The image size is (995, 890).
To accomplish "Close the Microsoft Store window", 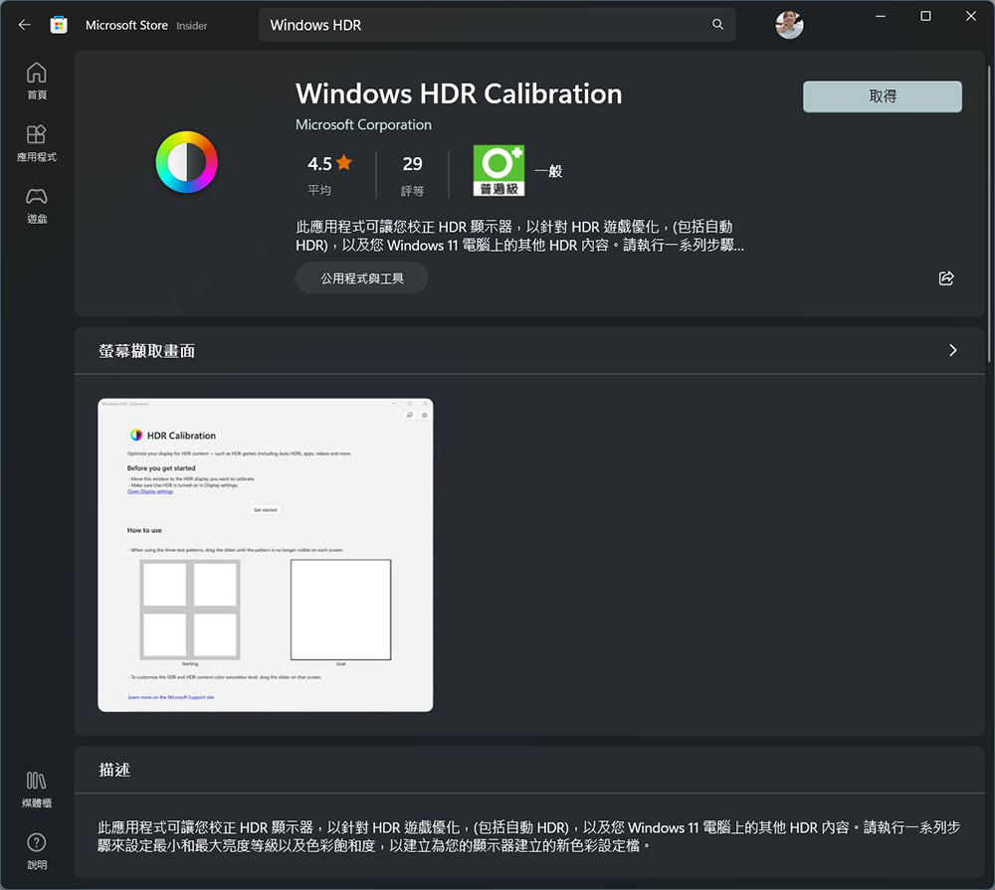I will click(970, 17).
